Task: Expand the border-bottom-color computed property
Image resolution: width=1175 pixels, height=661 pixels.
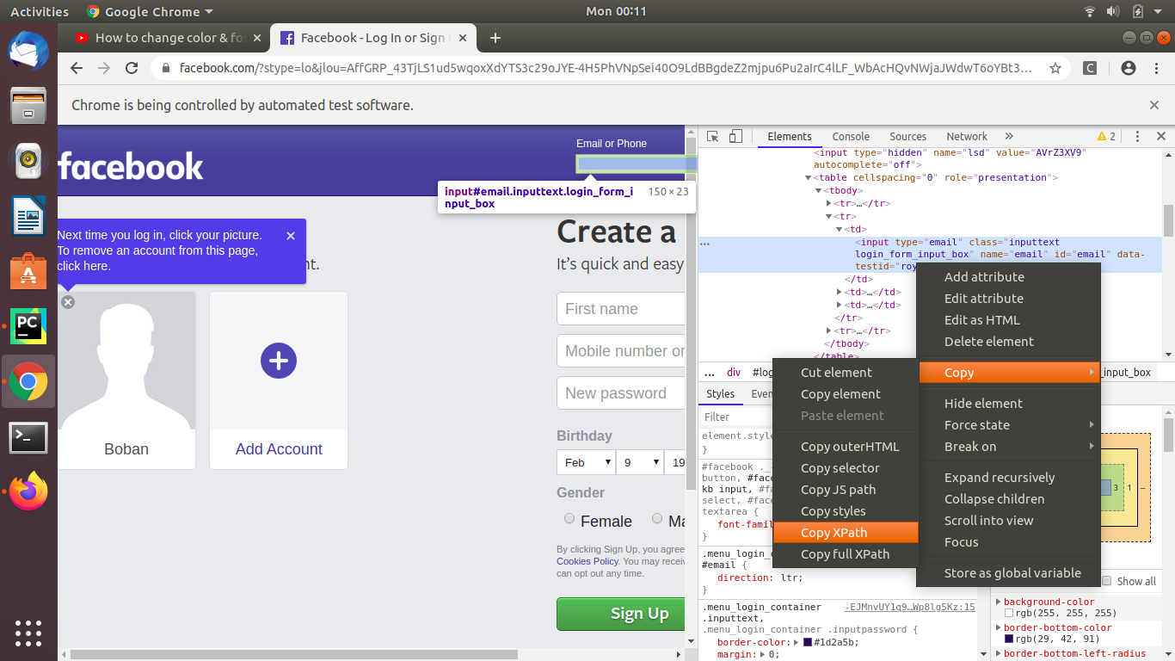Action: [999, 628]
